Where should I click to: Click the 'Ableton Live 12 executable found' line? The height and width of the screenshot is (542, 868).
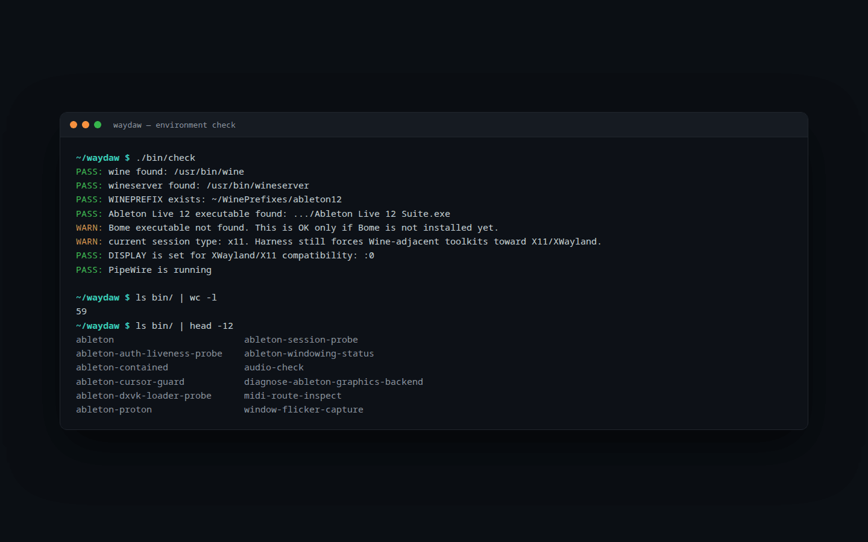tap(263, 214)
